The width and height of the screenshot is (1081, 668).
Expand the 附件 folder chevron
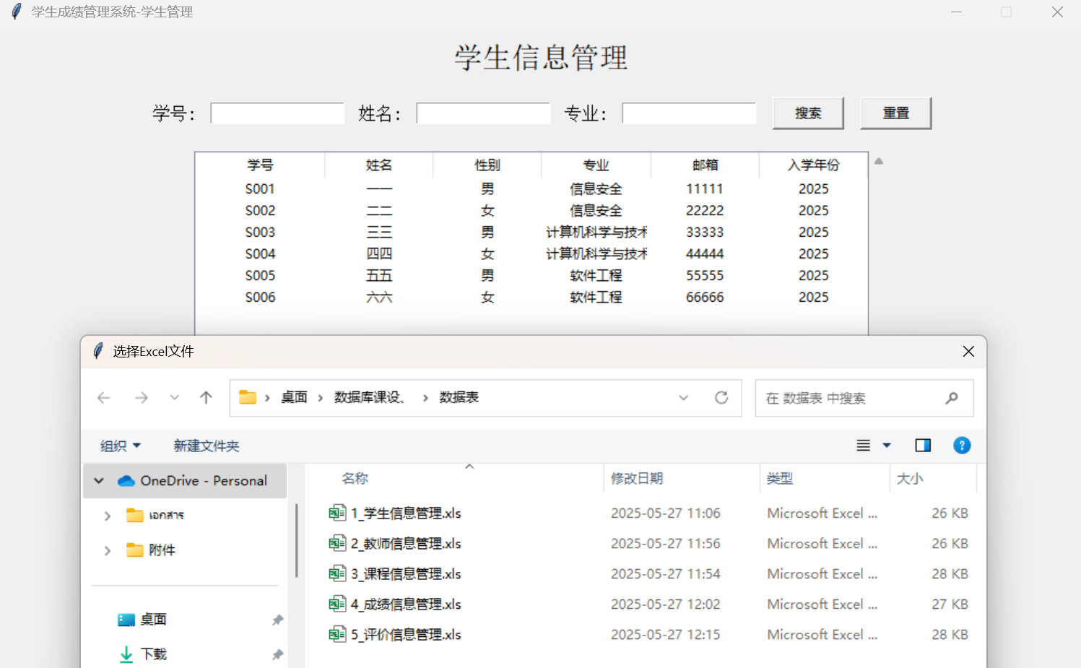108,550
